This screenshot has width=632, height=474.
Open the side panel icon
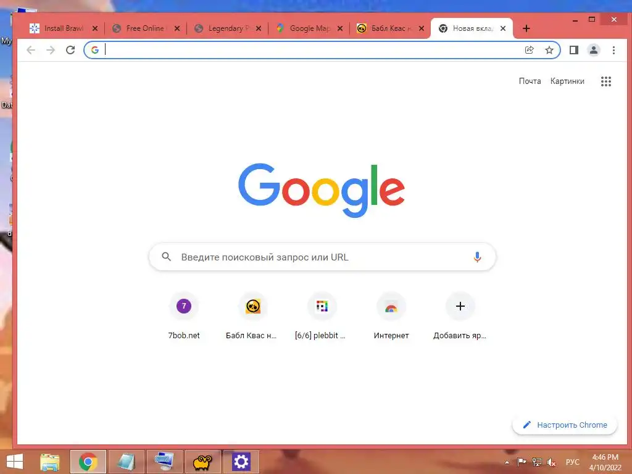coord(574,50)
